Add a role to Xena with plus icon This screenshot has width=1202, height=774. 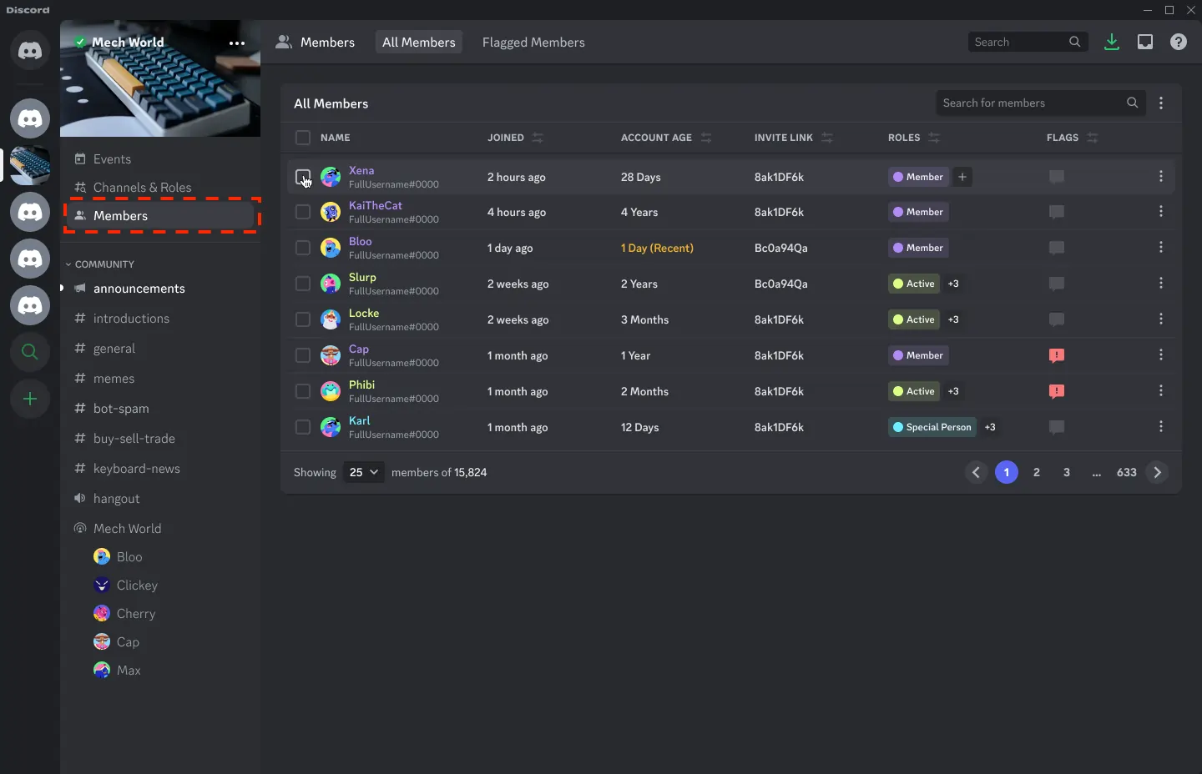coord(962,177)
